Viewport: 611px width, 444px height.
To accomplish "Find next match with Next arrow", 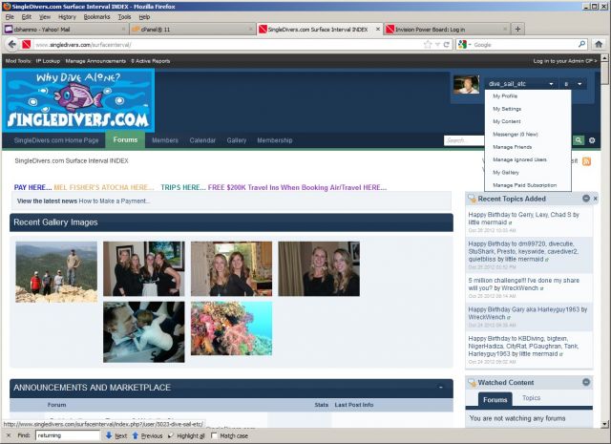I will point(116,435).
